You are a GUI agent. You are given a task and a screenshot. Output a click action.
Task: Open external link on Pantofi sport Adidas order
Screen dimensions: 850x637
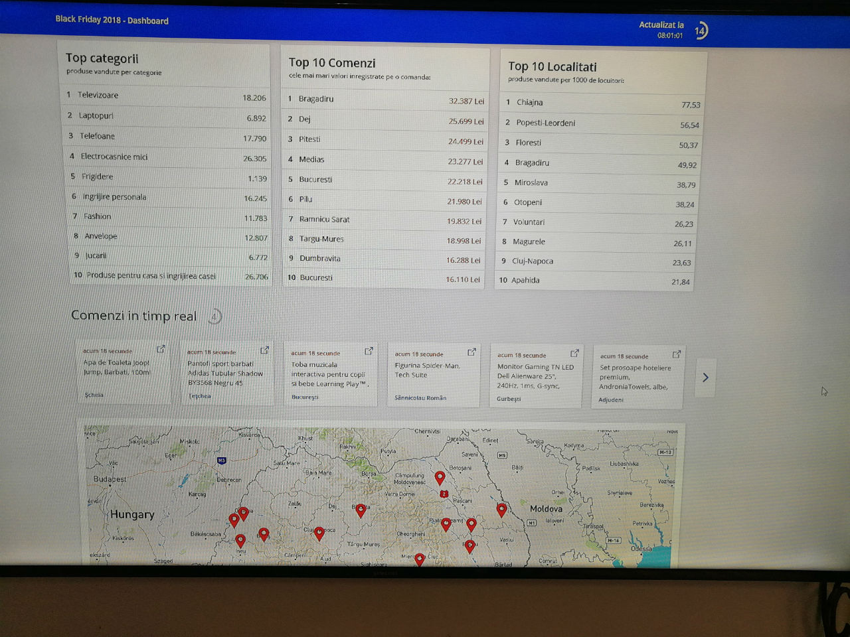click(x=264, y=350)
